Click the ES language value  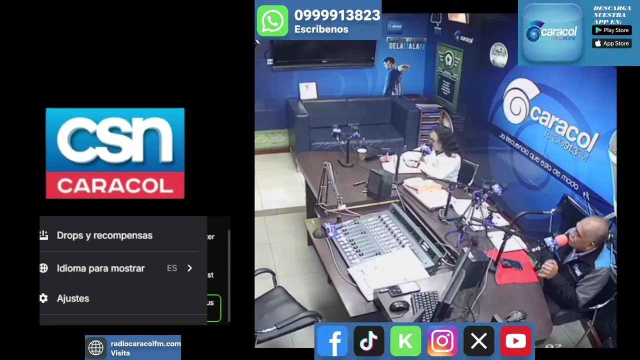(x=172, y=268)
